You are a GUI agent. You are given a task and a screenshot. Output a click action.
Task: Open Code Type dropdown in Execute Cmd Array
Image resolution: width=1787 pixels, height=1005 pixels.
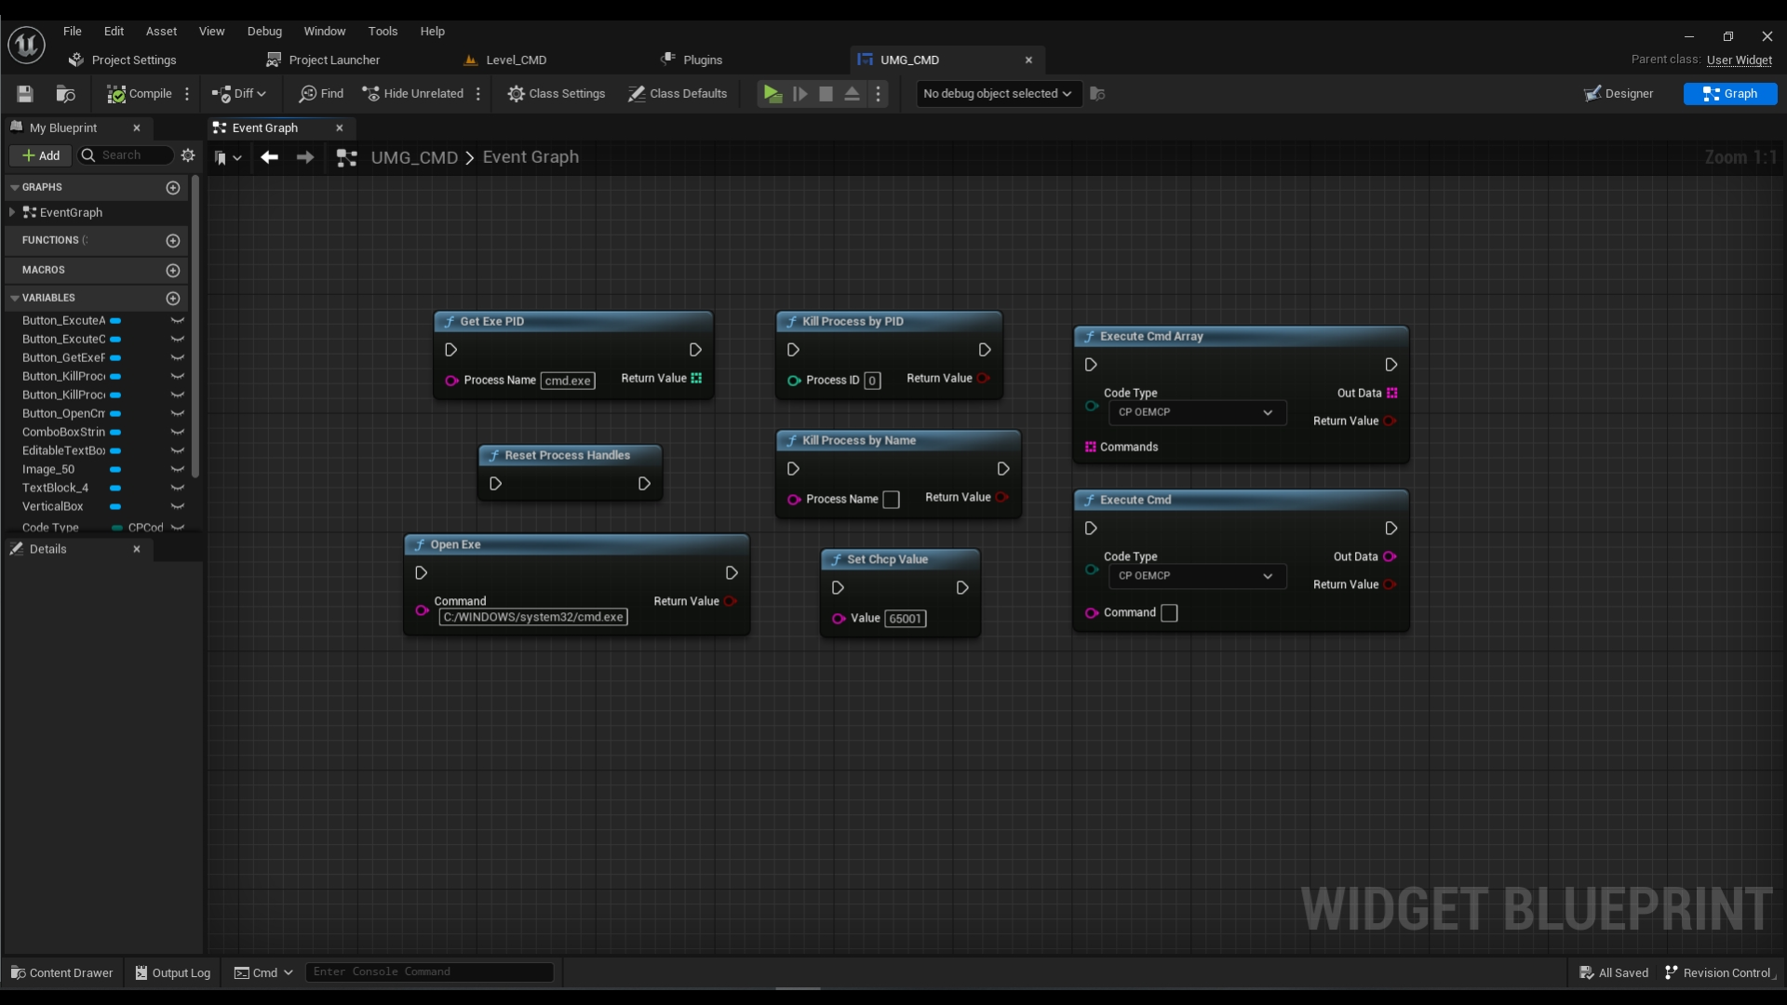point(1197,412)
